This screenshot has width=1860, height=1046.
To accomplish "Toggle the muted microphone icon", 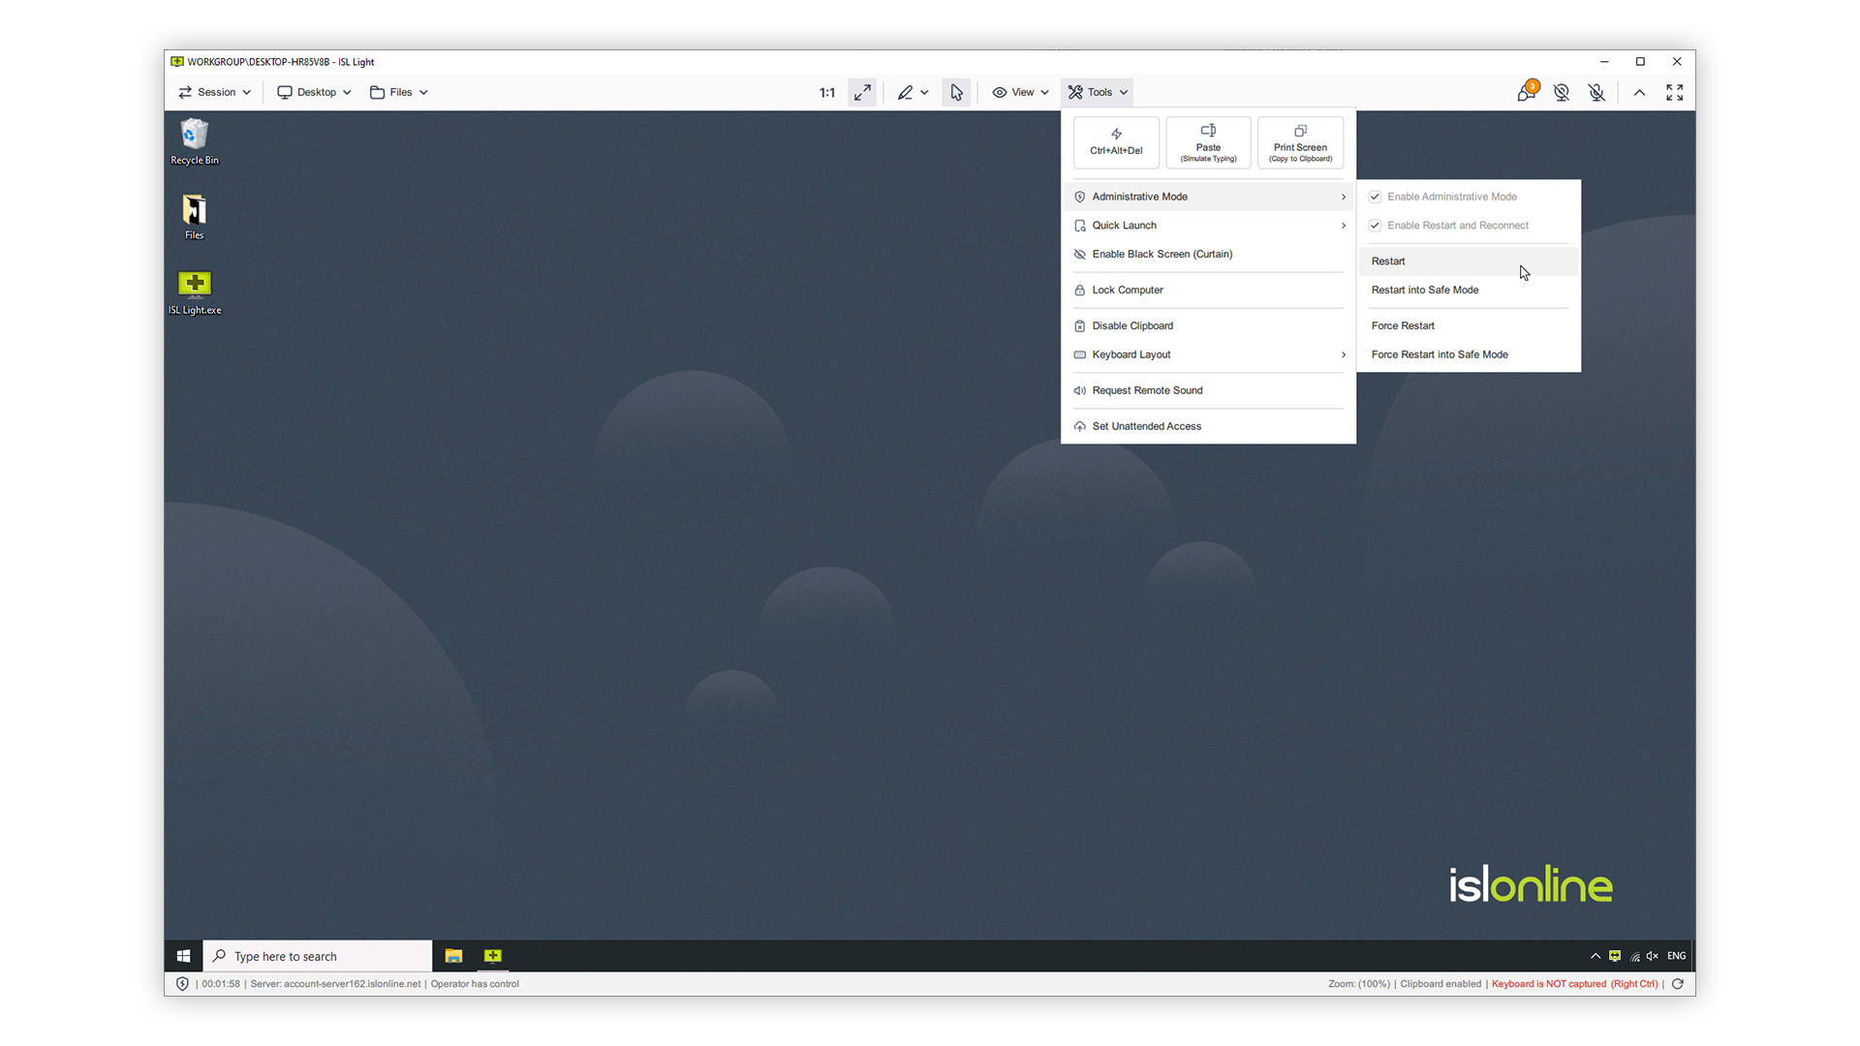I will click(x=1596, y=92).
